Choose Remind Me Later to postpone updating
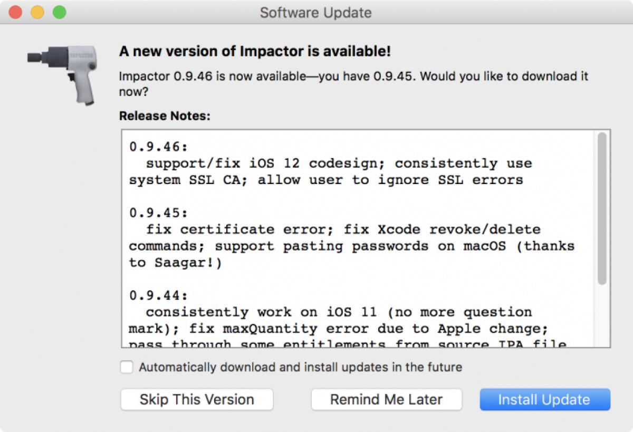 (x=387, y=399)
